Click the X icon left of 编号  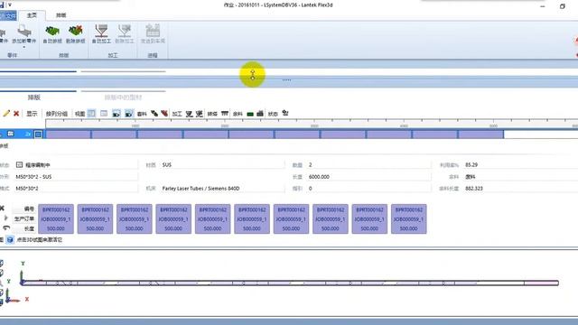point(2,209)
